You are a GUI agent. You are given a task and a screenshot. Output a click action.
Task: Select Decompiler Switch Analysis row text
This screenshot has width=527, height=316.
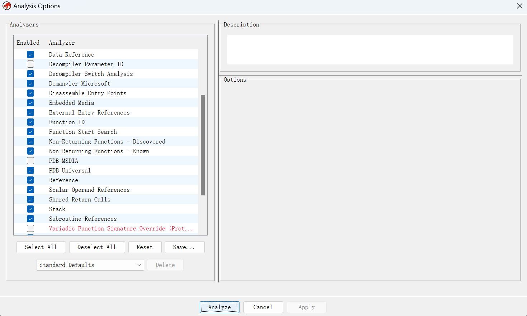91,74
